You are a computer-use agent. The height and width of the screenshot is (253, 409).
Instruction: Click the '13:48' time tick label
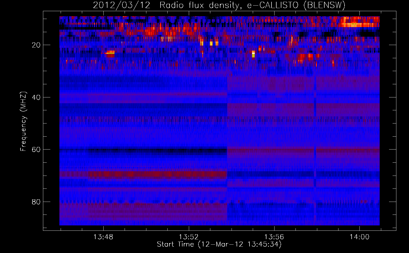(103, 237)
